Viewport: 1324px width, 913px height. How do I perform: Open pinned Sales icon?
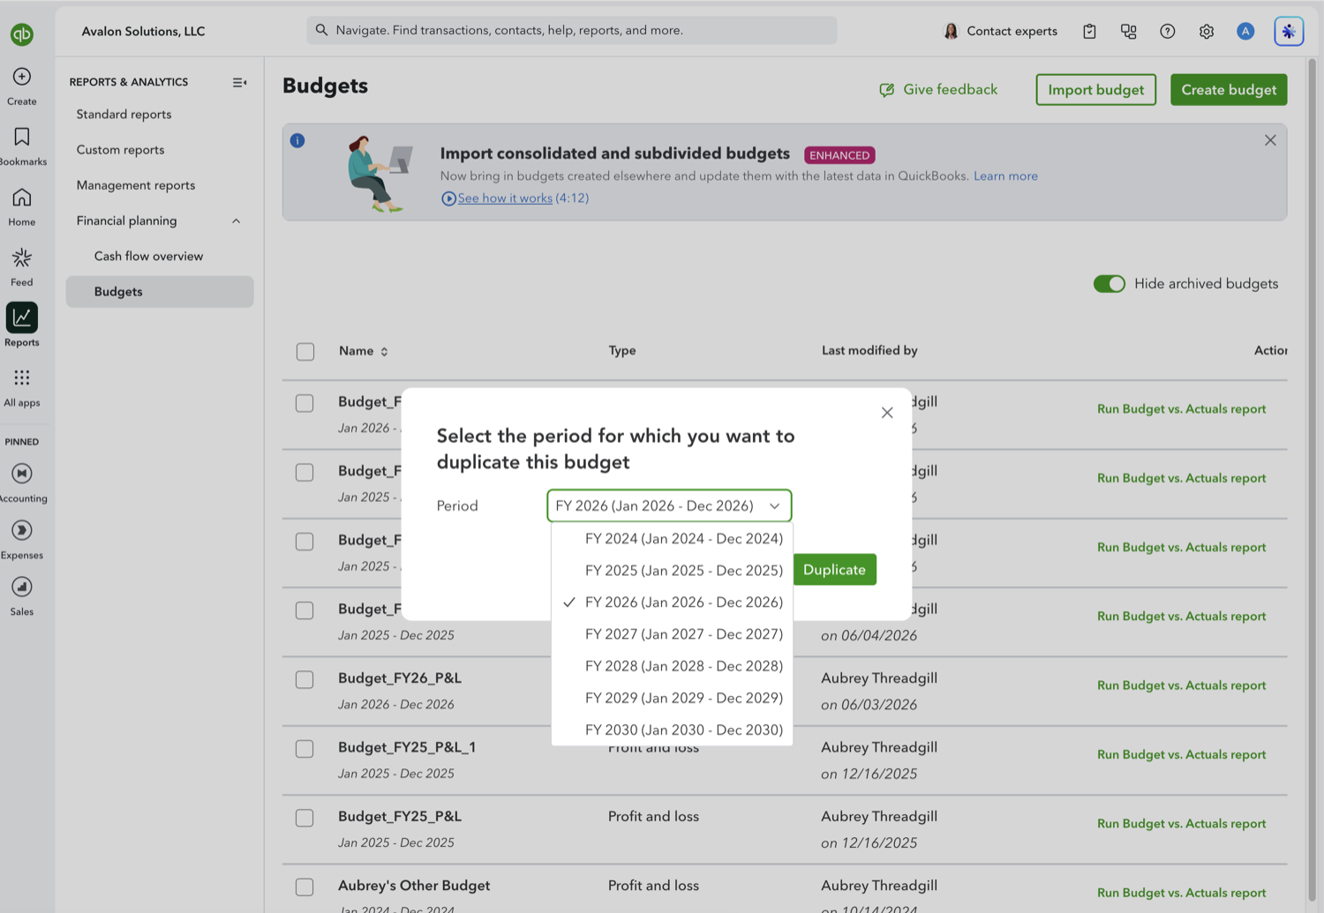[22, 587]
